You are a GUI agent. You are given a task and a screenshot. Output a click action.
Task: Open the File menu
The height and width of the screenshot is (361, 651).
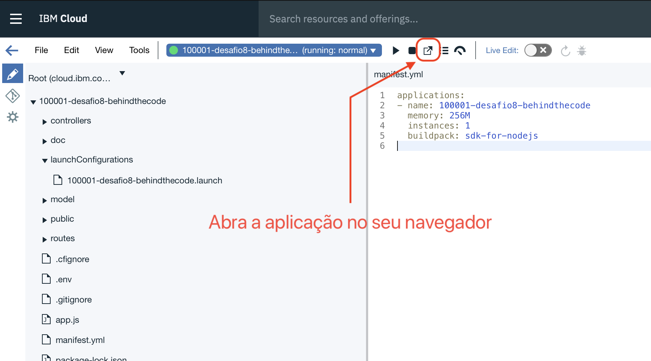coord(41,50)
